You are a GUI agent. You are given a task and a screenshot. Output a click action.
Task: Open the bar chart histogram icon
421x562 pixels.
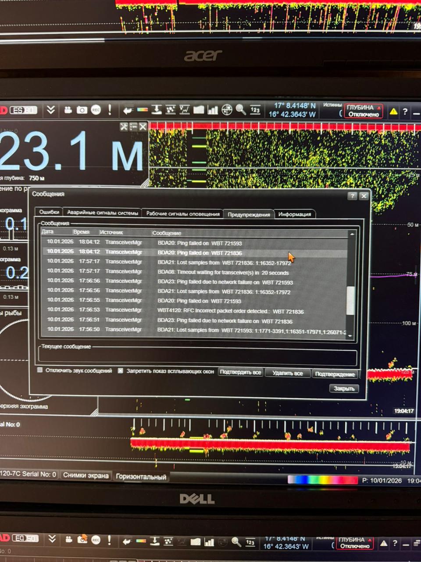(213, 110)
